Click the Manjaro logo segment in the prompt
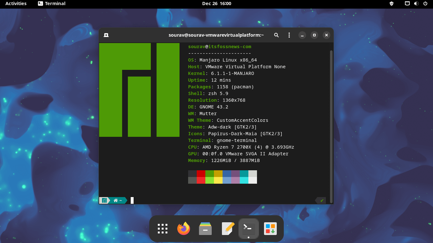The width and height of the screenshot is (433, 243). [x=104, y=200]
